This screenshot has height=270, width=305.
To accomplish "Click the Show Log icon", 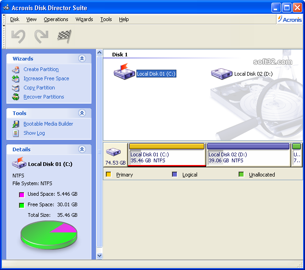I will (x=16, y=133).
